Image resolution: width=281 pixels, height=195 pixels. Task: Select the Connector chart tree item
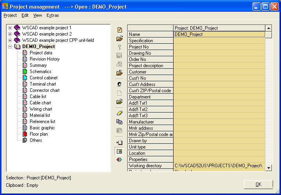[45, 90]
